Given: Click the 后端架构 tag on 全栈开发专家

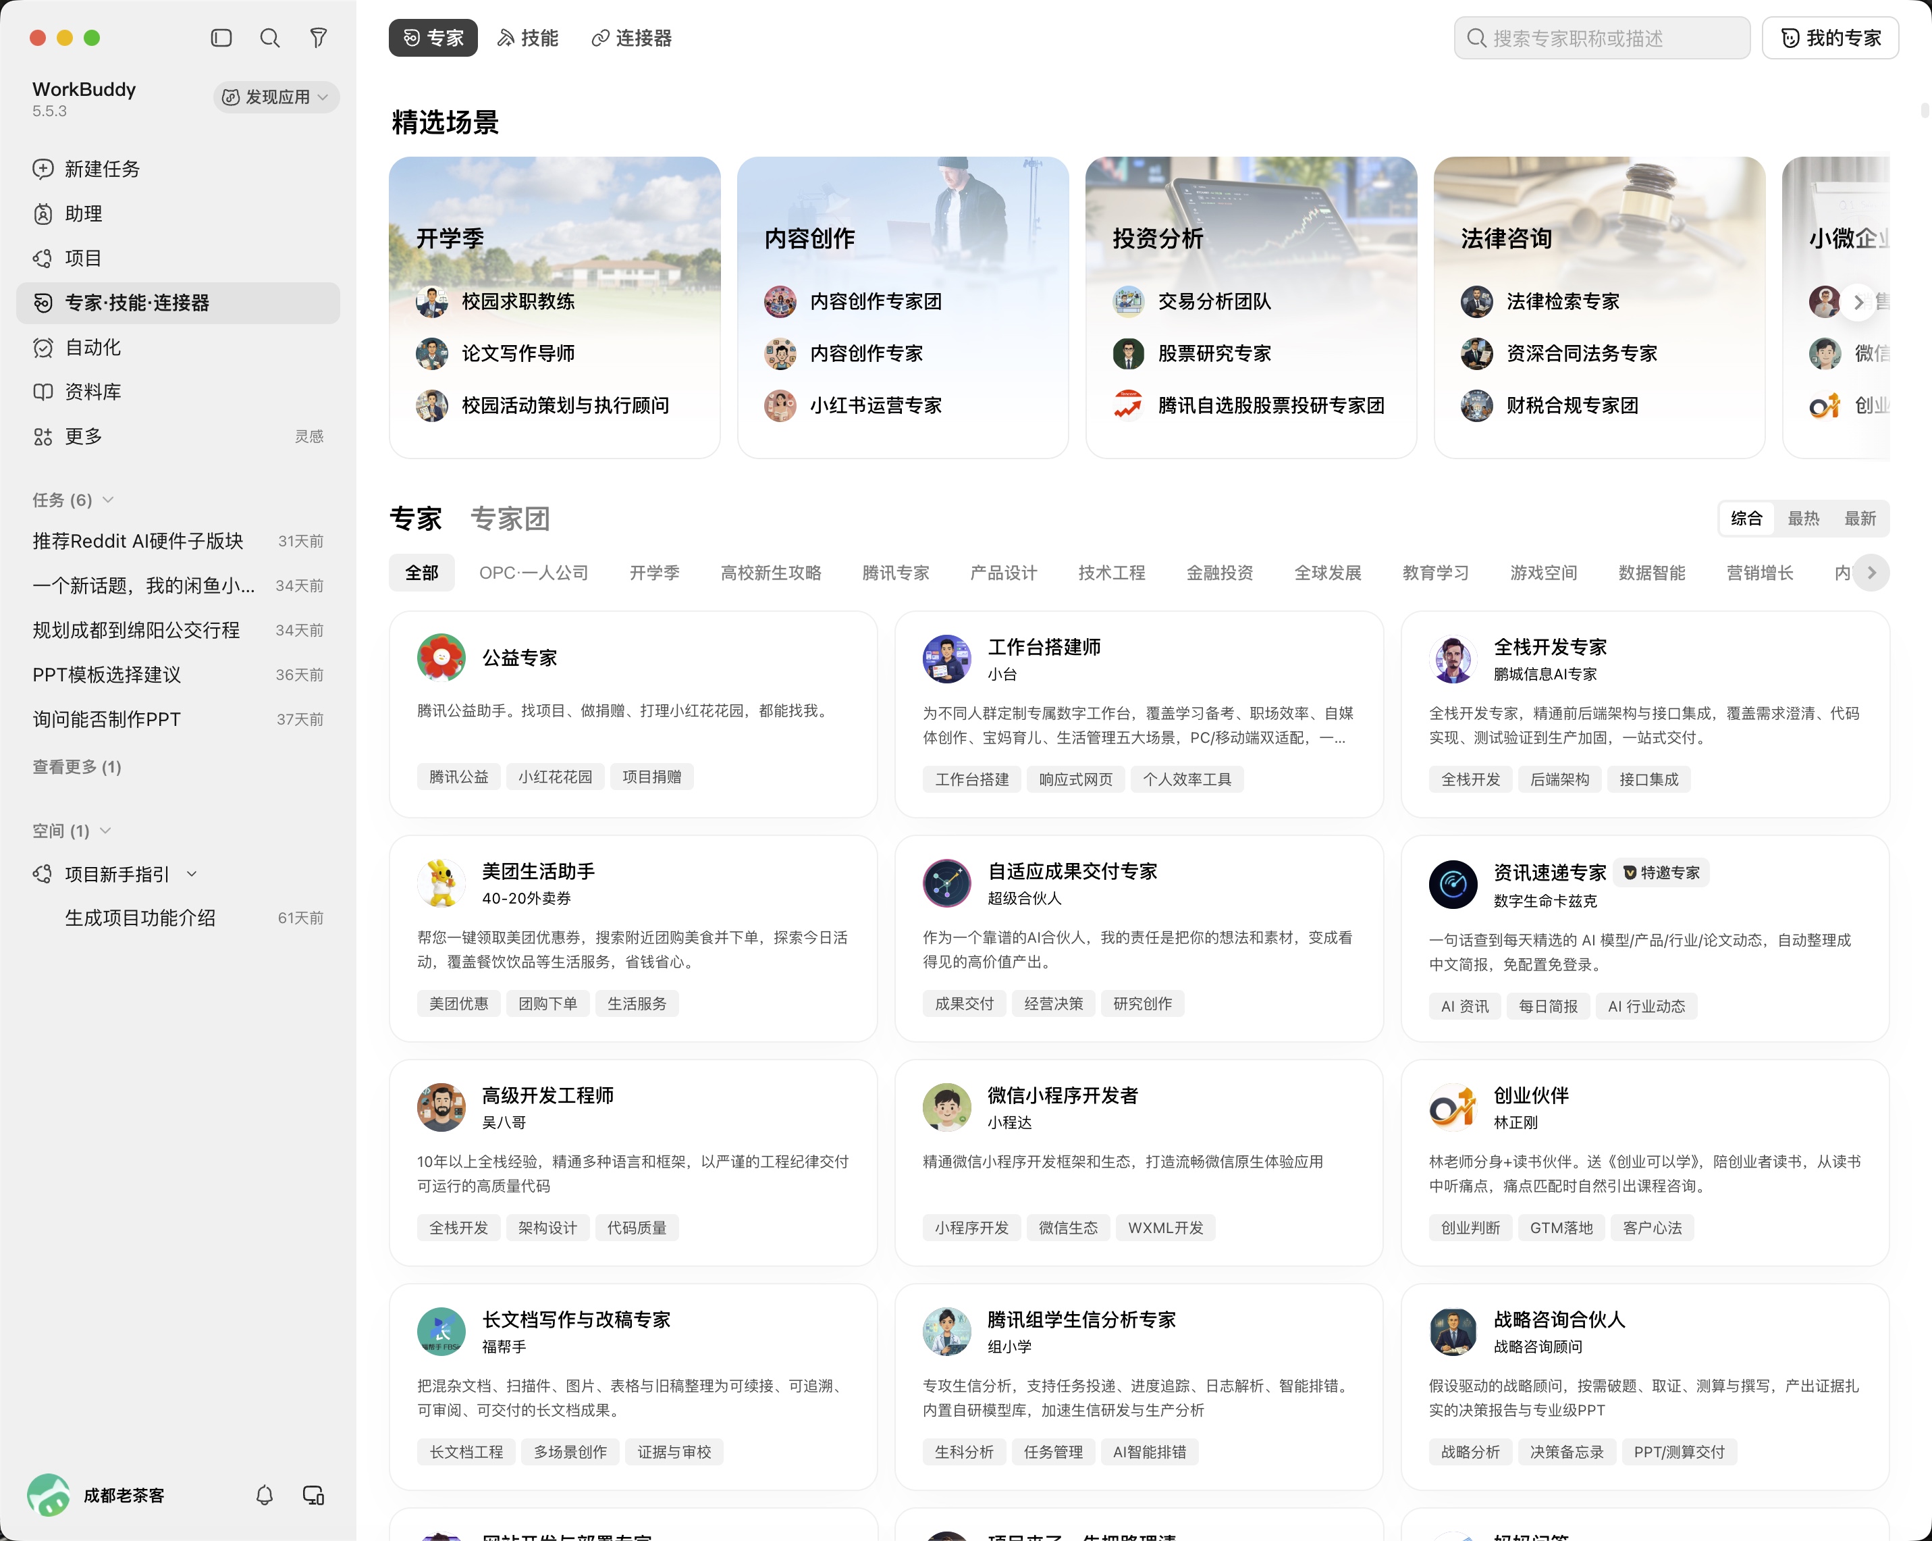Looking at the screenshot, I should pos(1559,779).
